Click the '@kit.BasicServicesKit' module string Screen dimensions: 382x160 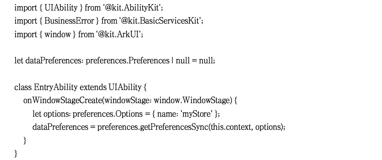click(x=161, y=21)
